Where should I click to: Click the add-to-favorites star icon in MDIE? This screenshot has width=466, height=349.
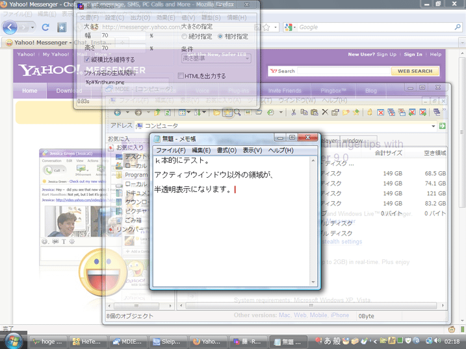[x=356, y=112]
